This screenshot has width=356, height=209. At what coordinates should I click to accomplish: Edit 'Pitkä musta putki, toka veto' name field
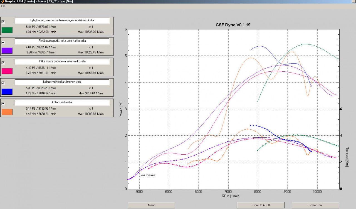[x=62, y=41]
